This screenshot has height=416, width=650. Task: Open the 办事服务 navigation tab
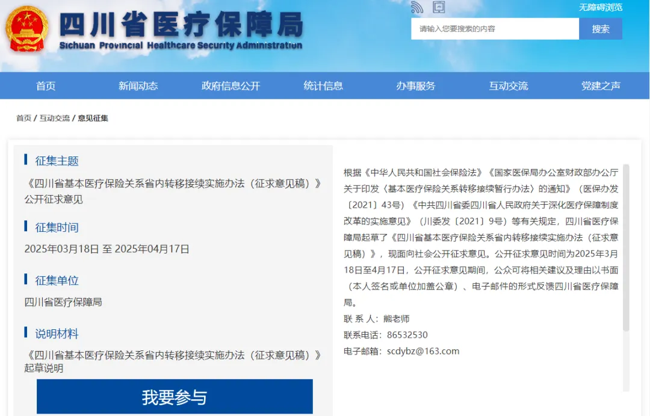(416, 86)
